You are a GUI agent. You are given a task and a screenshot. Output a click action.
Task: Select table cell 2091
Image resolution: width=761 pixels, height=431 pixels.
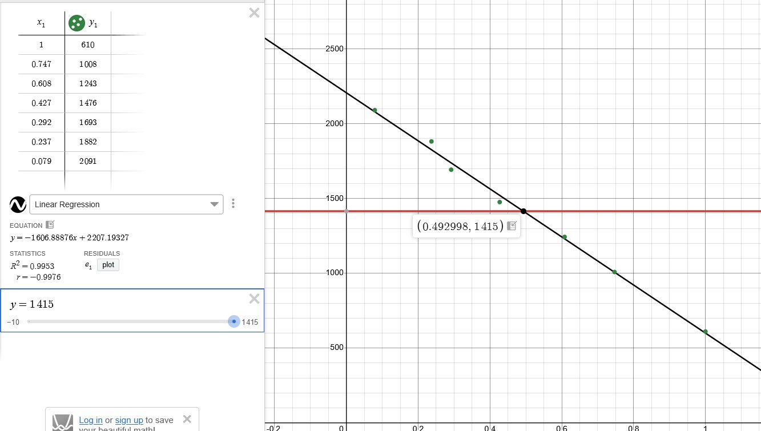88,162
